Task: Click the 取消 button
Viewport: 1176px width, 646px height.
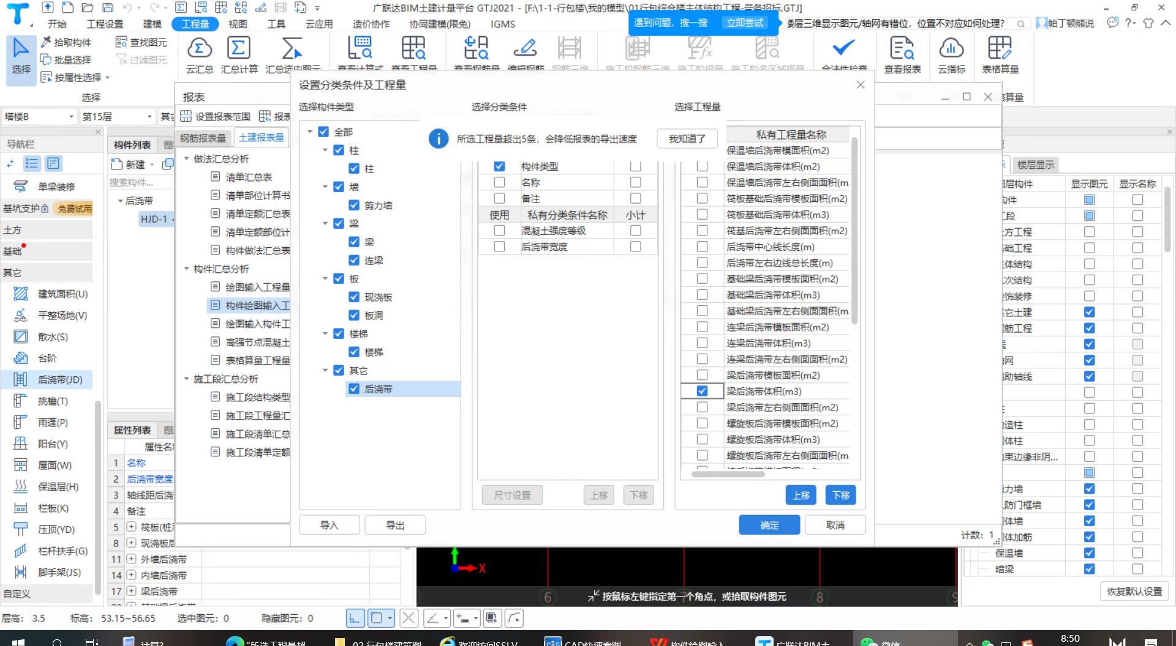Action: (x=835, y=525)
